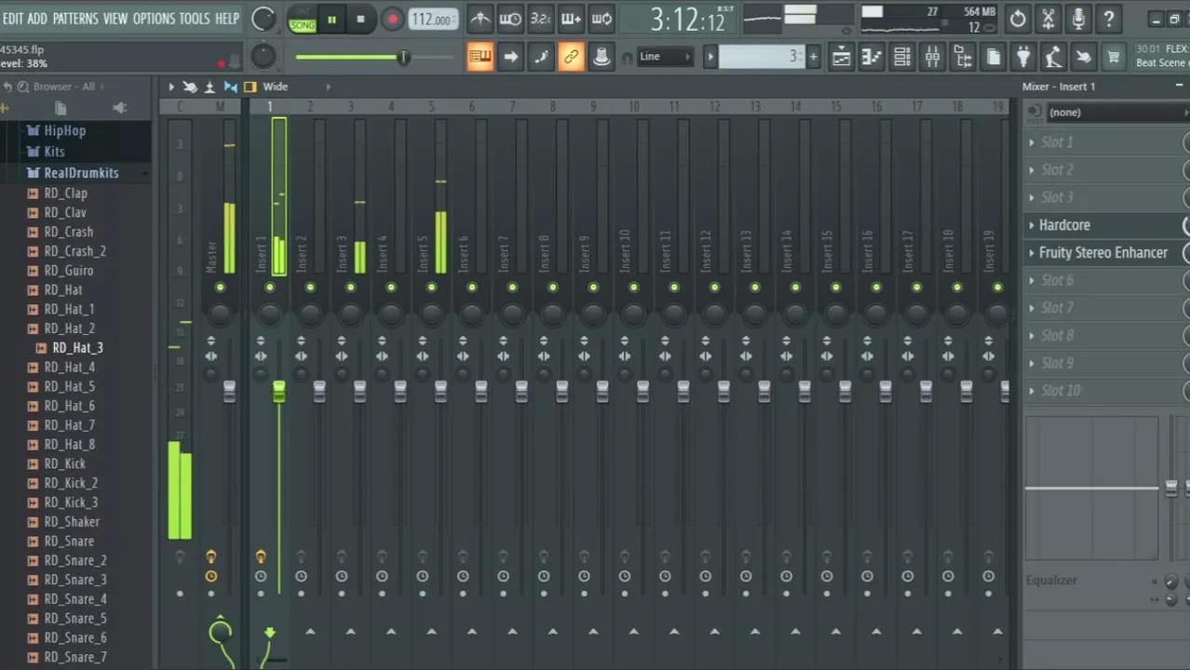Open the Line snap dropdown
This screenshot has width=1190, height=670.
point(665,57)
